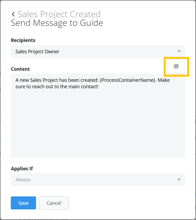Screen dimensions: 196x220
Task: Click the "Always" placeholder text
Action: [23, 180]
